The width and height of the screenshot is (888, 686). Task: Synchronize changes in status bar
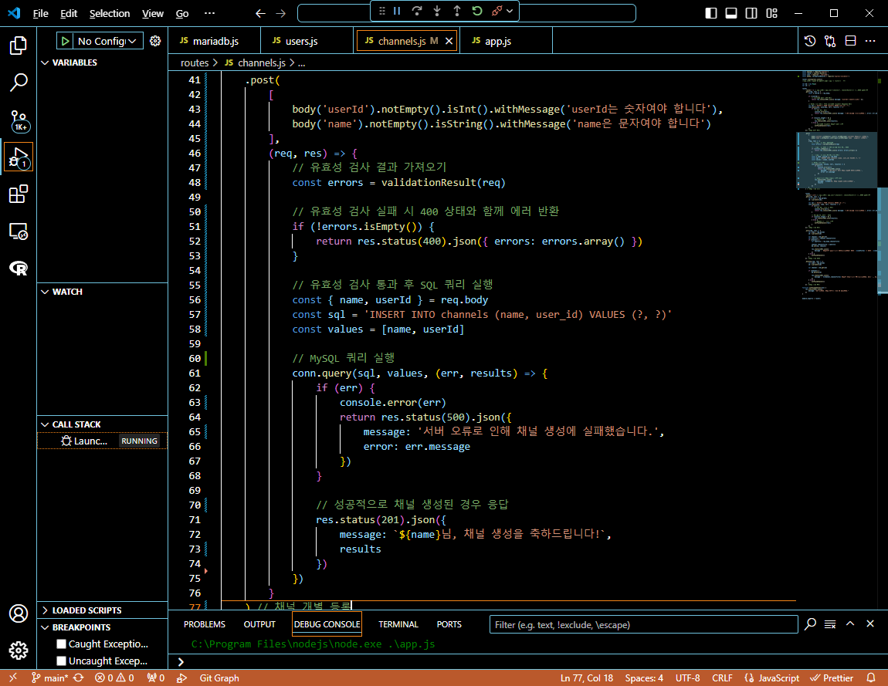point(79,678)
